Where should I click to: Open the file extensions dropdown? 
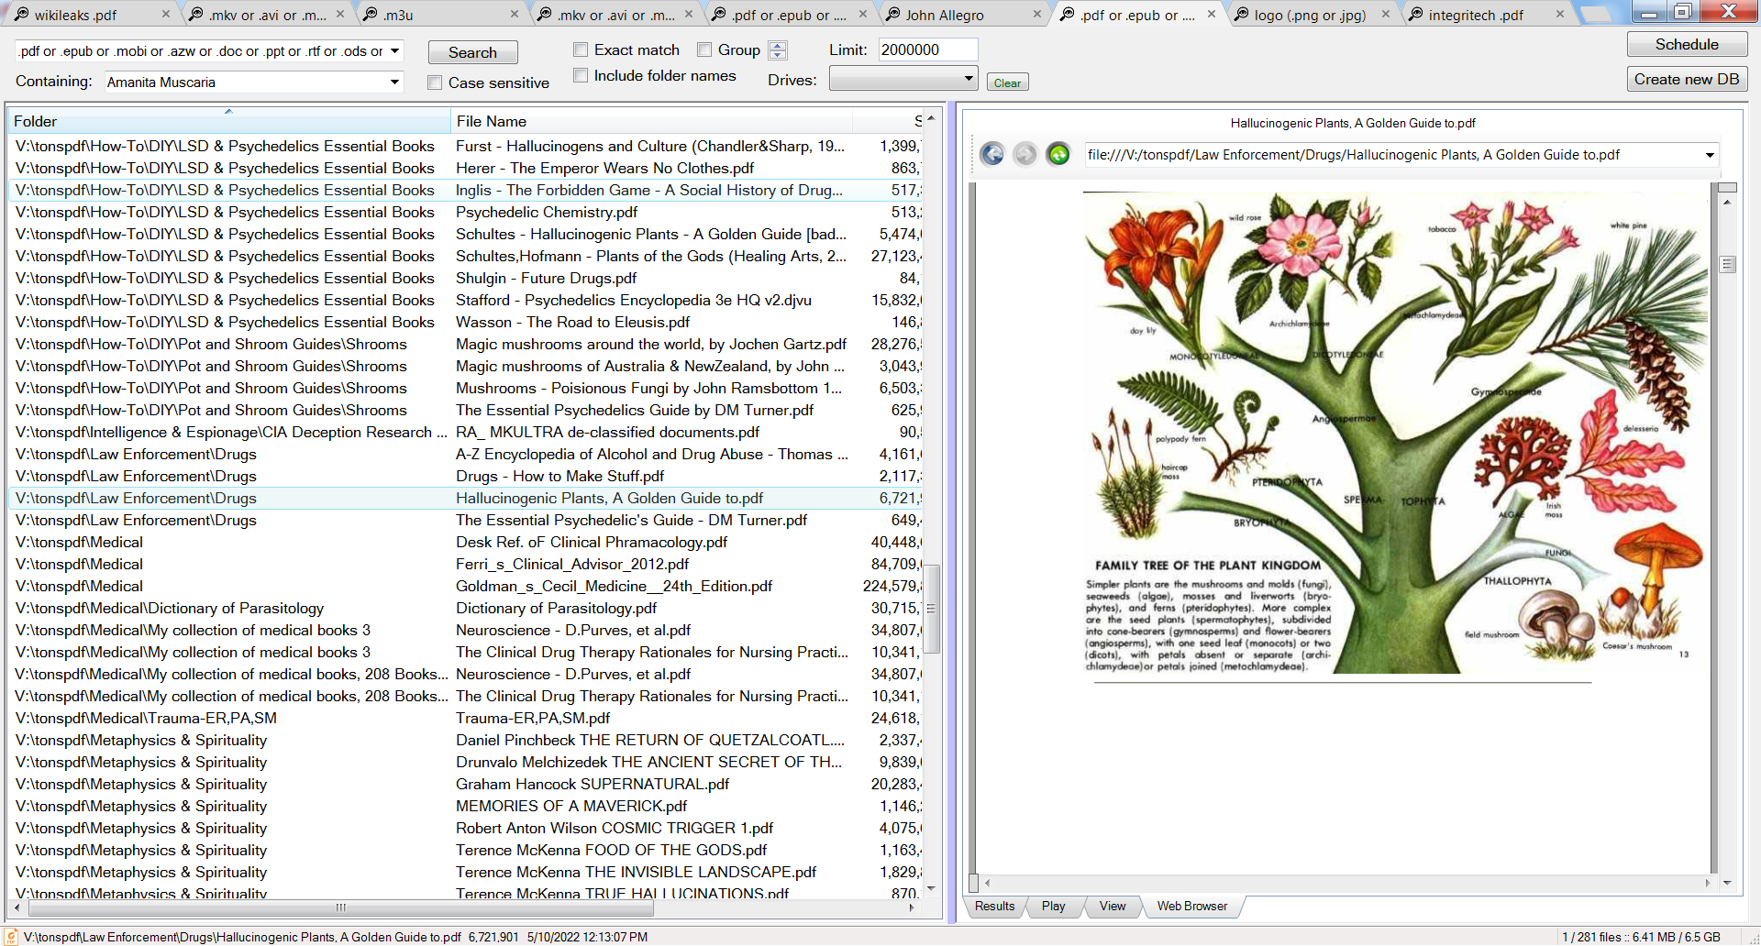click(394, 51)
